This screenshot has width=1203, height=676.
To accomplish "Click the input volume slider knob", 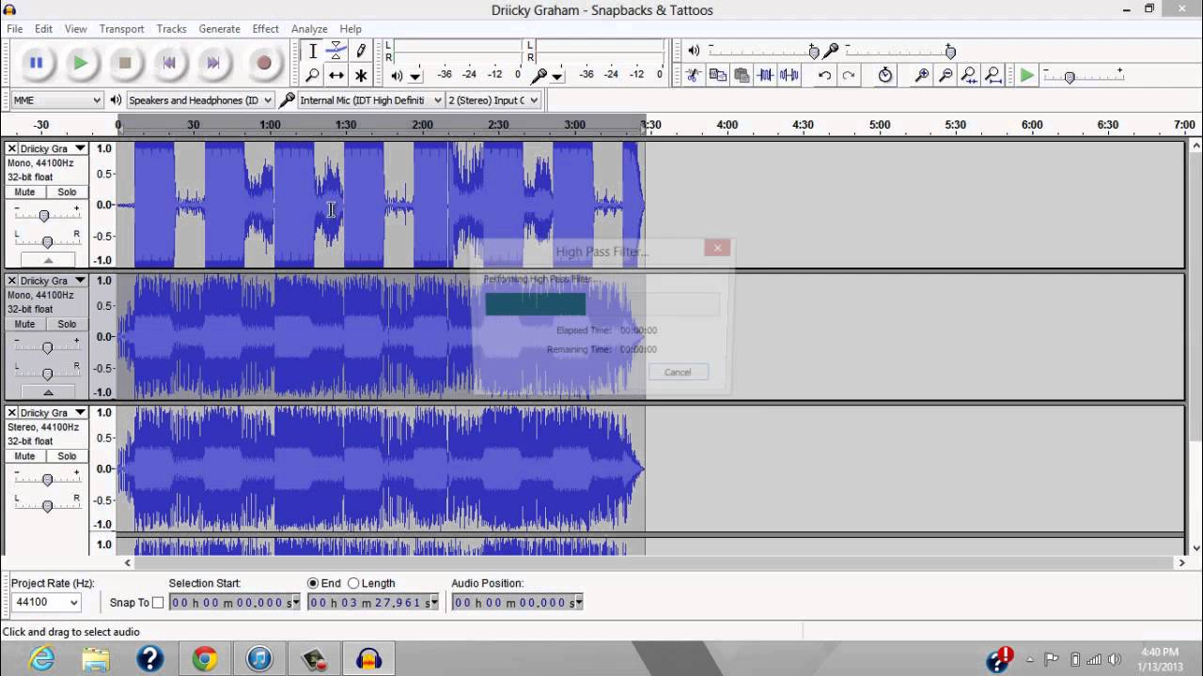I will coord(950,52).
